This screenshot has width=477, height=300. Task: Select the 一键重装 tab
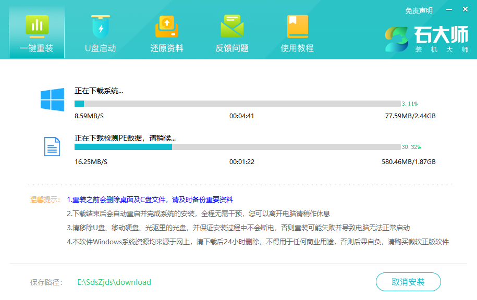[36, 32]
